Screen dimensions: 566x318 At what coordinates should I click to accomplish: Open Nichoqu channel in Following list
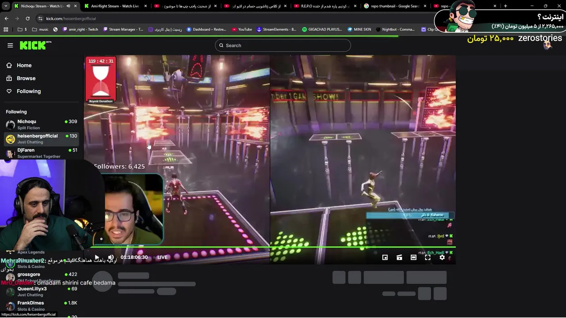[x=42, y=125]
